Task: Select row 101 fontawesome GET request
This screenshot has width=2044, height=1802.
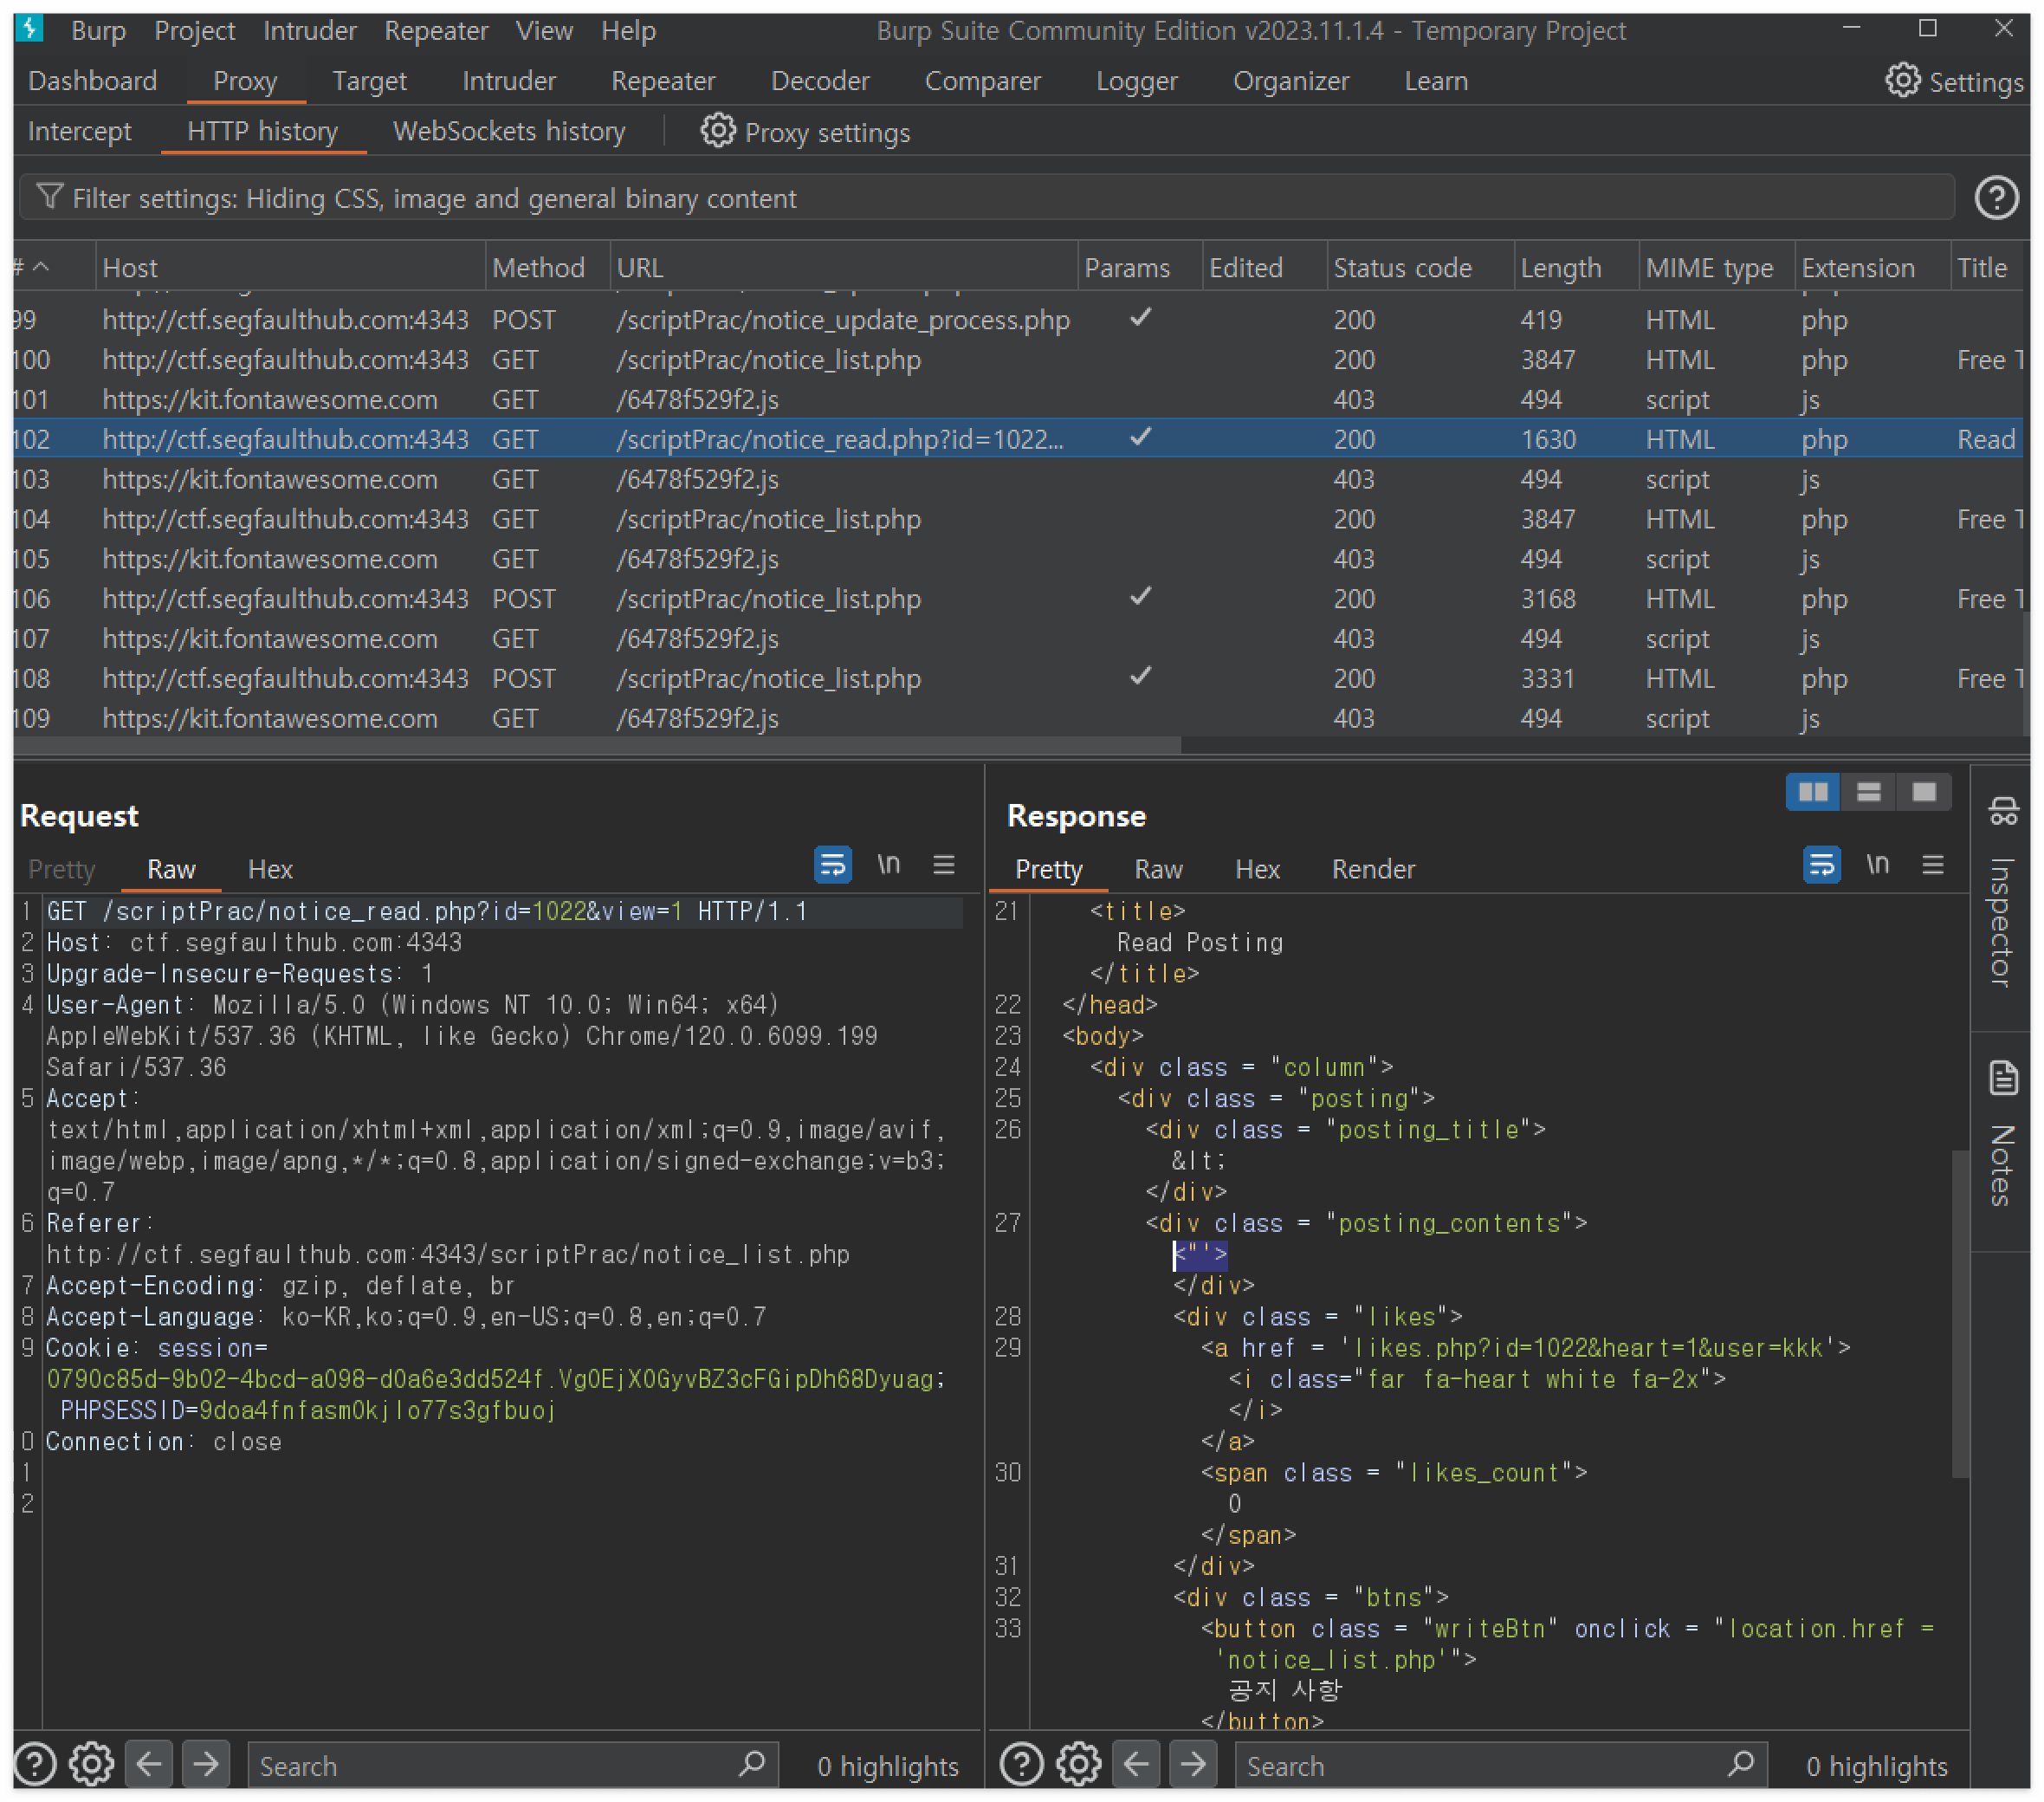Action: coord(1018,399)
